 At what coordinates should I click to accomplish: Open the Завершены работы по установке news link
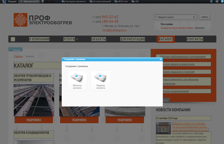190,127
